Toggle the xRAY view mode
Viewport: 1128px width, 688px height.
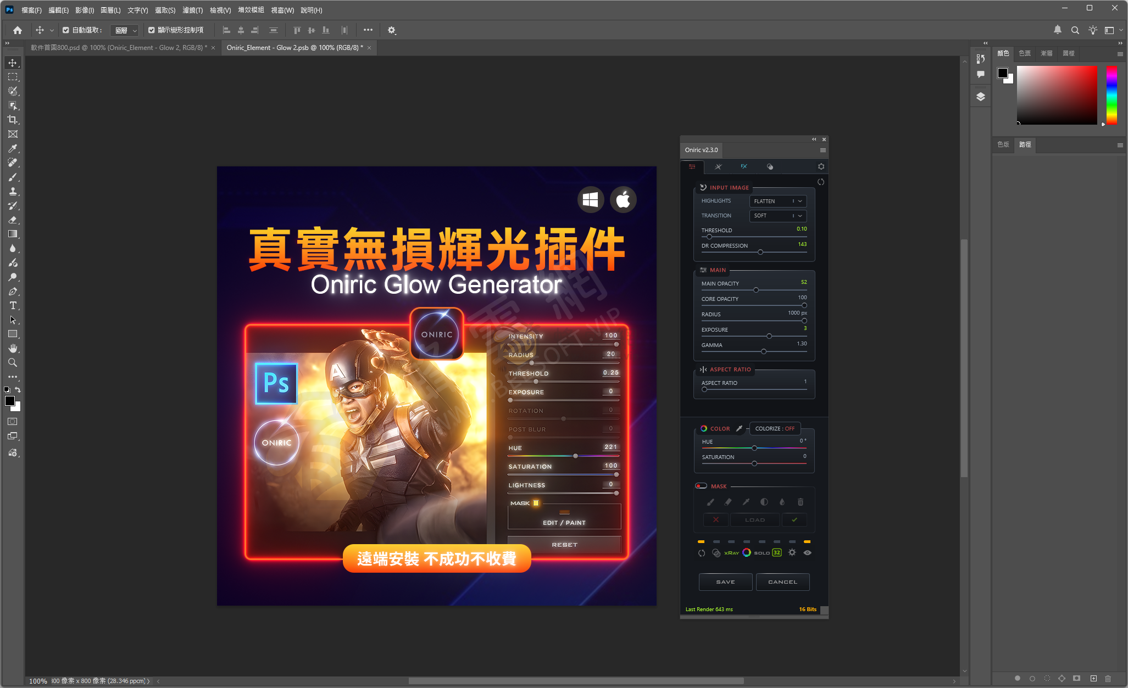point(731,553)
